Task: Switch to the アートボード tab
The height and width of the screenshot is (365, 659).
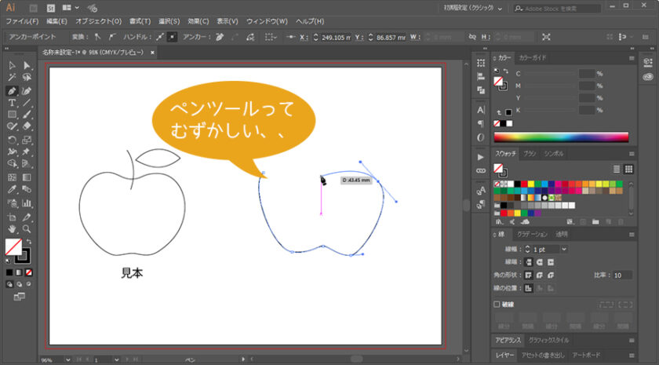Action: point(586,355)
